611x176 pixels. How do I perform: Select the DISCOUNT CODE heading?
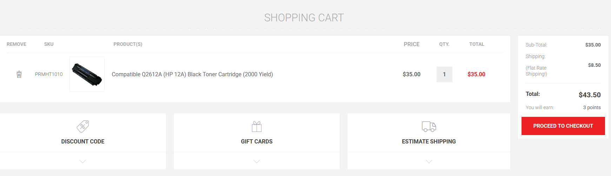click(x=83, y=141)
